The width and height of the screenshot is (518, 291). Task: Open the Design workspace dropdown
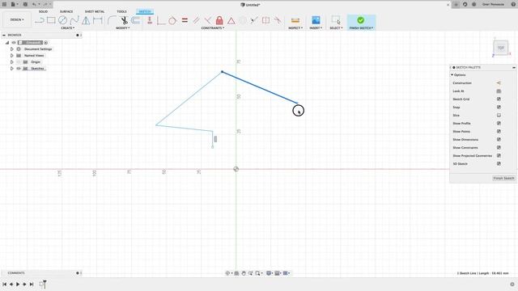coord(17,19)
